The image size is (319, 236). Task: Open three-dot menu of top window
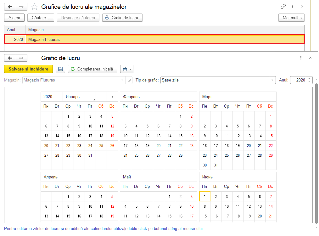(x=293, y=7)
